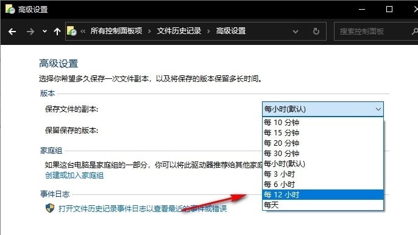Click the search magnifier icon
The height and width of the screenshot is (235, 418).
pos(414,32)
